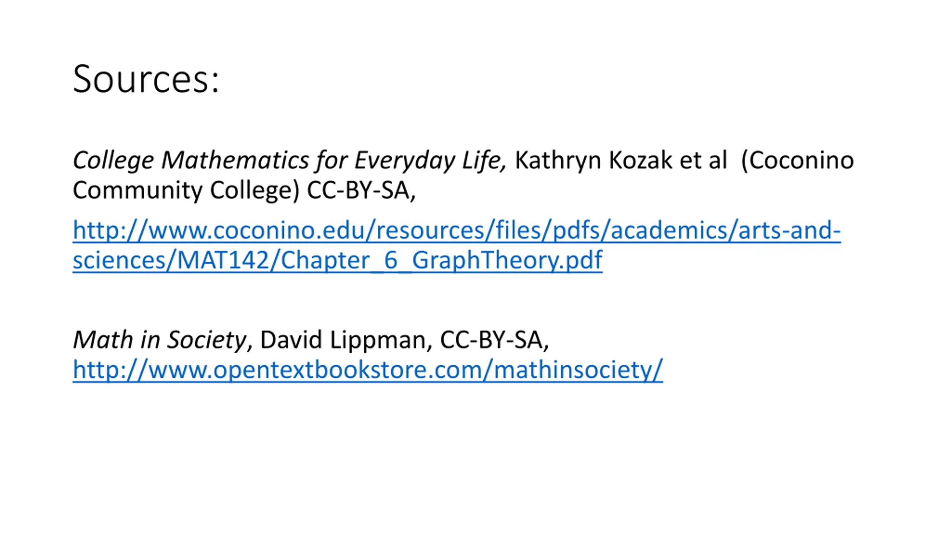Image resolution: width=951 pixels, height=535 pixels.
Task: Click arts-and- at end of link line
Action: pyautogui.click(x=789, y=230)
